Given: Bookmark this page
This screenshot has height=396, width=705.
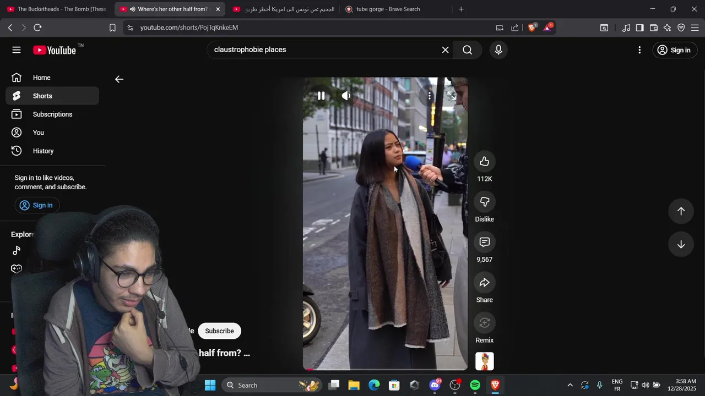Looking at the screenshot, I should (112, 28).
